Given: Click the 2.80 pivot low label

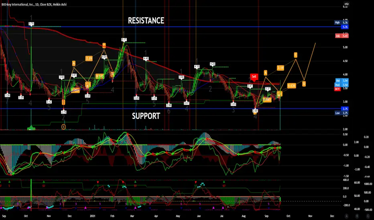Looking at the screenshot, I should (x=255, y=110).
